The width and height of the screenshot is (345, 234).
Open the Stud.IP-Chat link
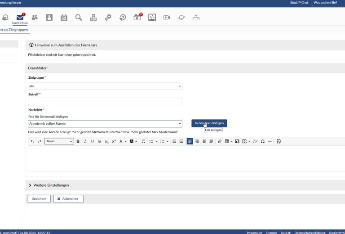click(299, 3)
